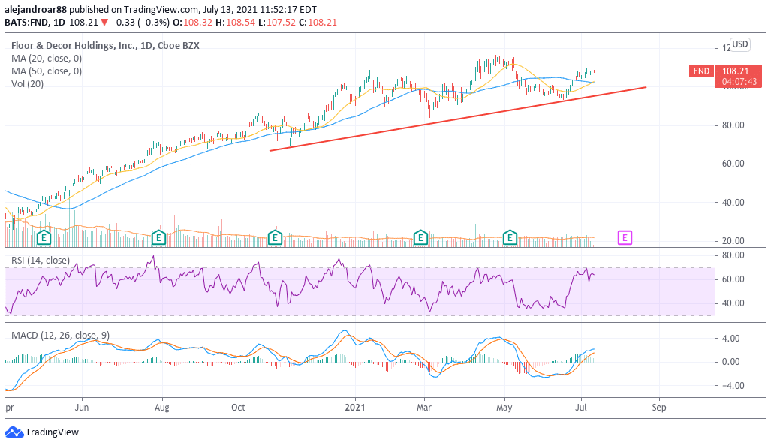
Task: Click the TradingView cloud logo icon
Action: pyautogui.click(x=14, y=432)
